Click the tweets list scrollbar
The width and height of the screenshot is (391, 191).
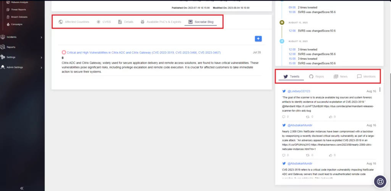coord(380,89)
